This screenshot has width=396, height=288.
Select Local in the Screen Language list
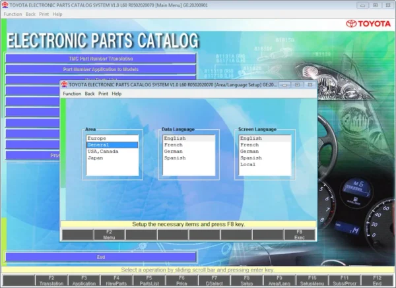click(x=249, y=165)
